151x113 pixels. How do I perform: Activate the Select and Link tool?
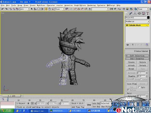click(10, 9)
